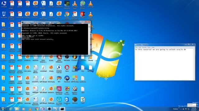Click inside the Notepad text area
199x111 pixels.
pos(164,64)
